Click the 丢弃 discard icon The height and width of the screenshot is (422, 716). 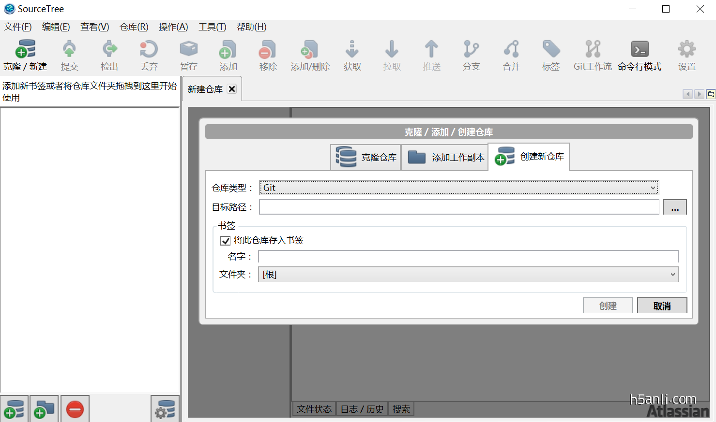click(149, 49)
